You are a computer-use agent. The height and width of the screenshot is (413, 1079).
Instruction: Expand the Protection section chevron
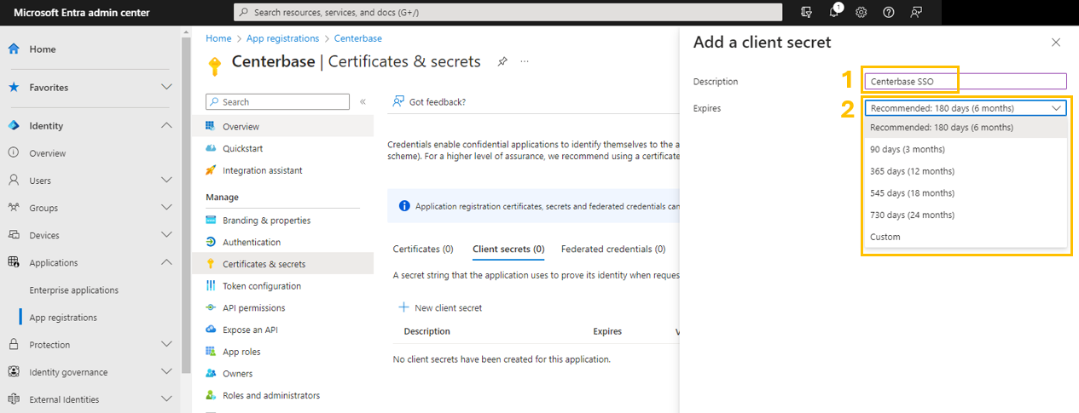pyautogui.click(x=166, y=345)
